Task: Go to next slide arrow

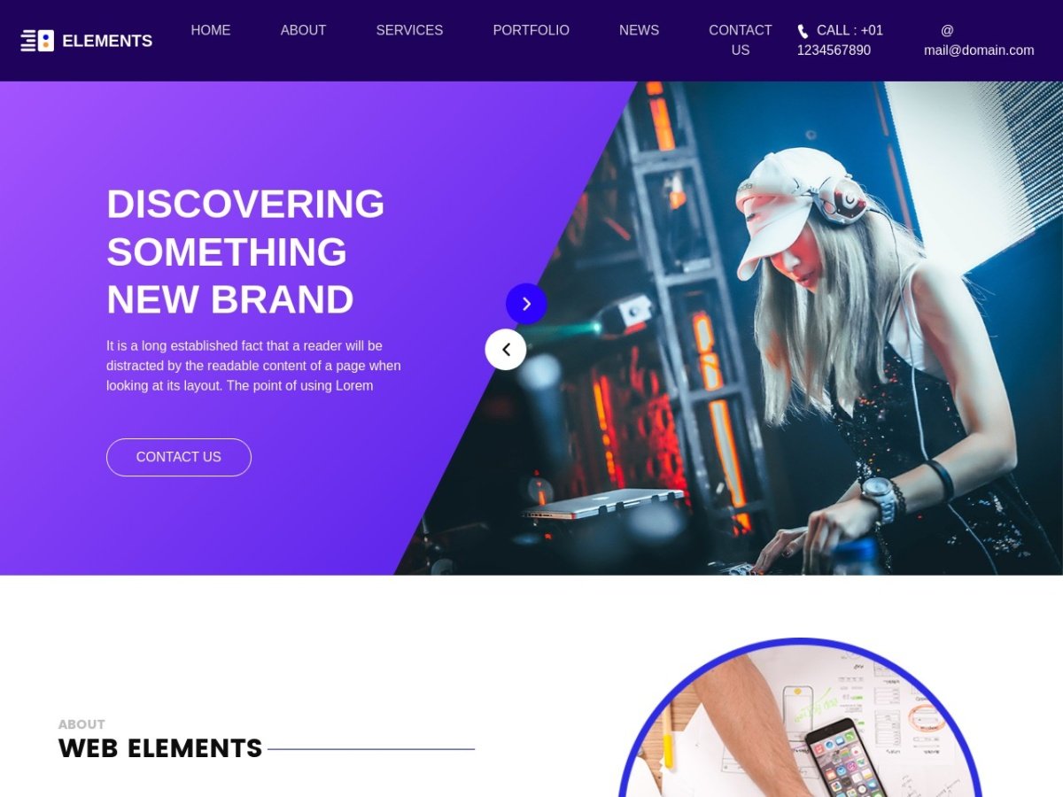Action: pyautogui.click(x=526, y=304)
